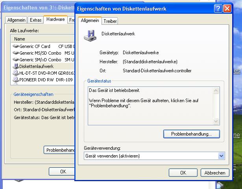
Task: Click the Generic MS/SD Combo drive icon
Action: click(16, 53)
